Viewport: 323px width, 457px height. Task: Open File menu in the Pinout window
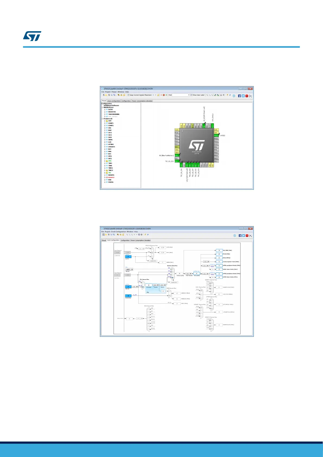[x=103, y=92]
